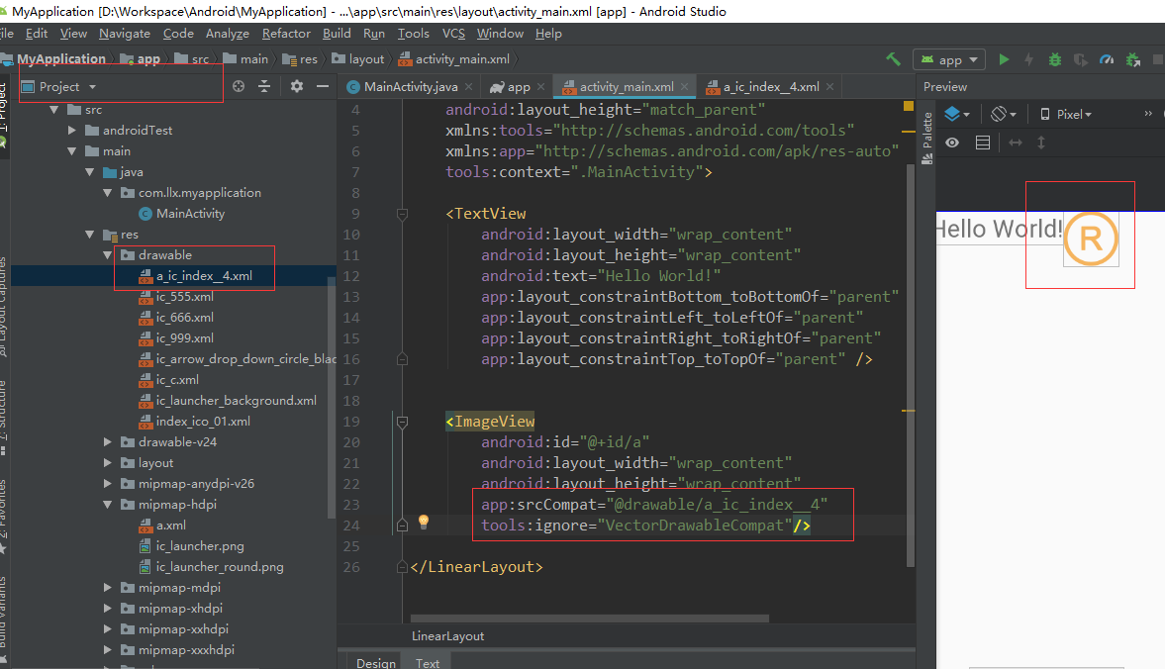
Task: Click the yellow inspection status square
Action: tap(908, 106)
